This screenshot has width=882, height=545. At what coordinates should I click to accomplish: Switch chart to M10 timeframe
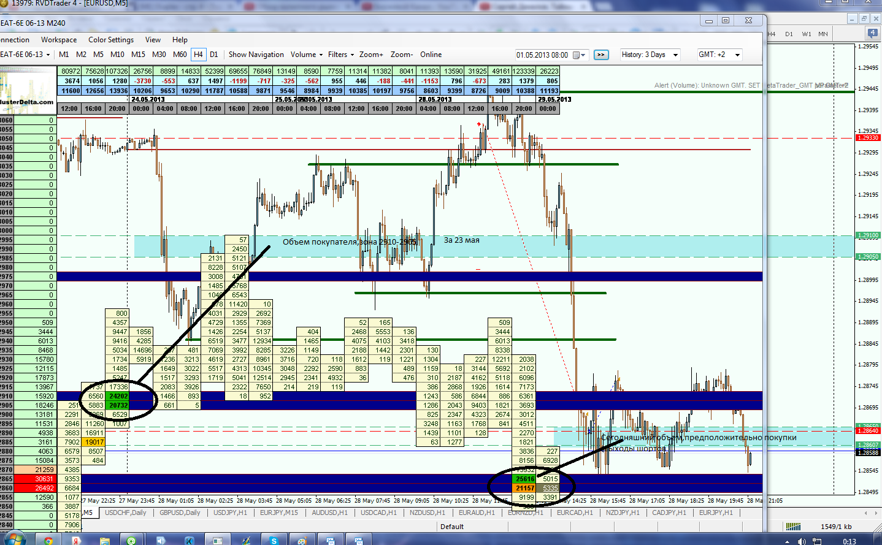click(117, 55)
